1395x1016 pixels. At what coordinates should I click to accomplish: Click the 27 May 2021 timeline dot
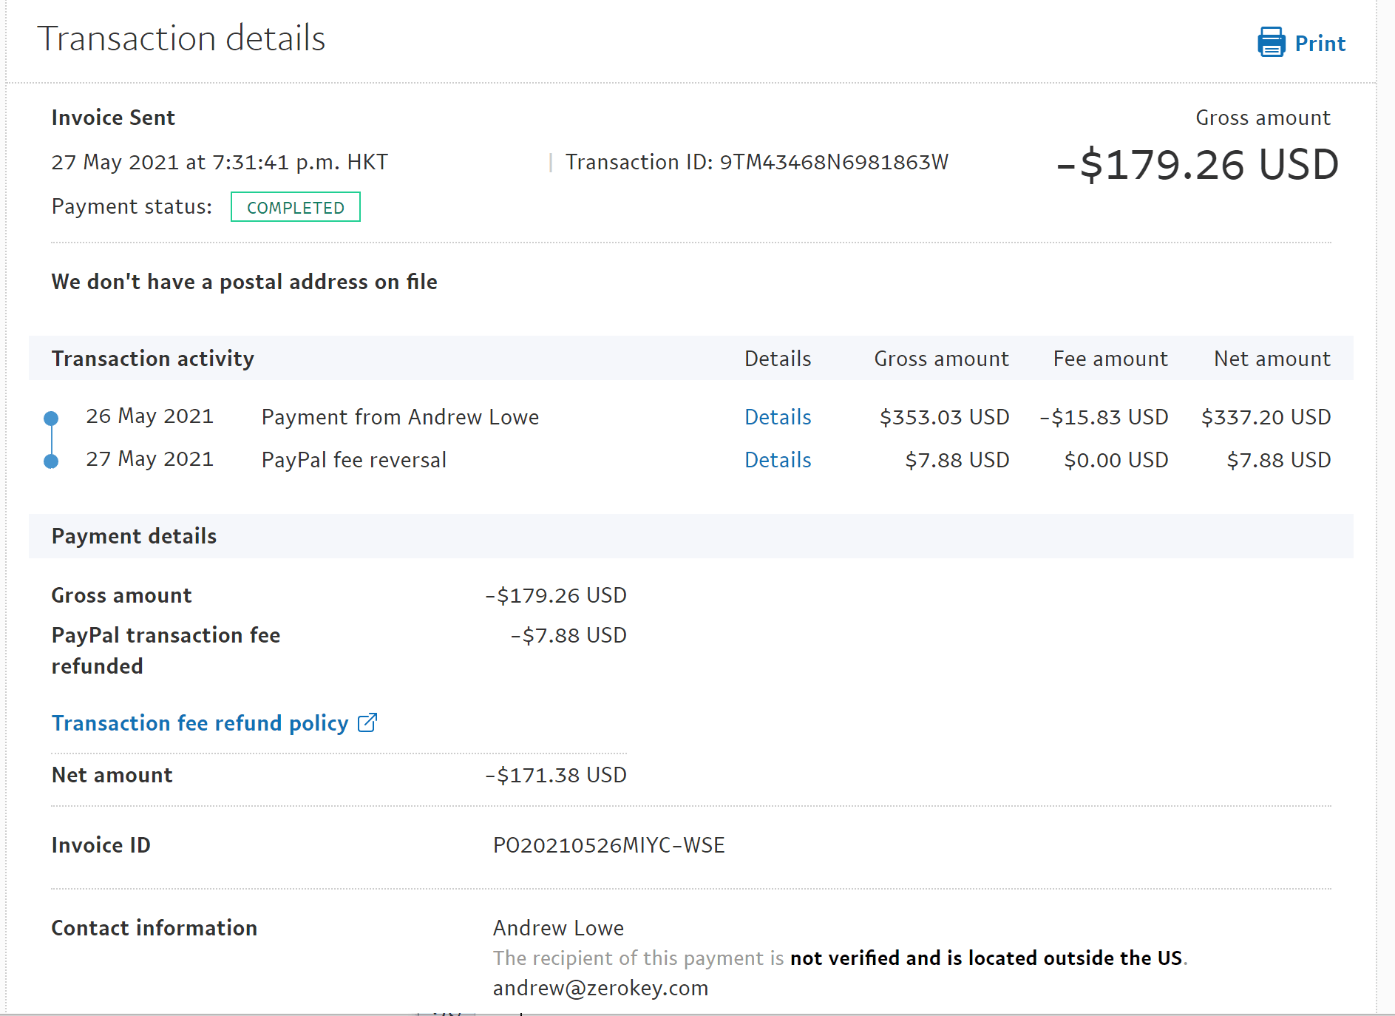51,461
